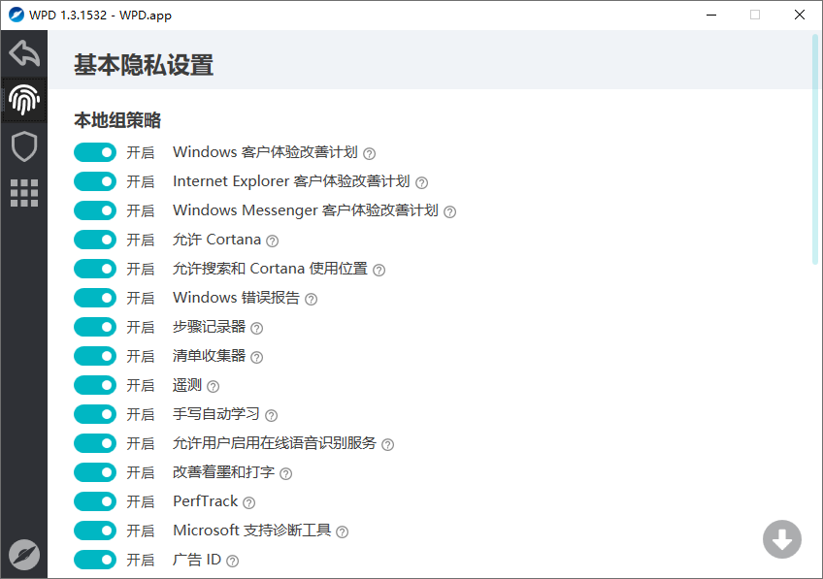Click the ? beside Windows 错误报告

pyautogui.click(x=310, y=298)
